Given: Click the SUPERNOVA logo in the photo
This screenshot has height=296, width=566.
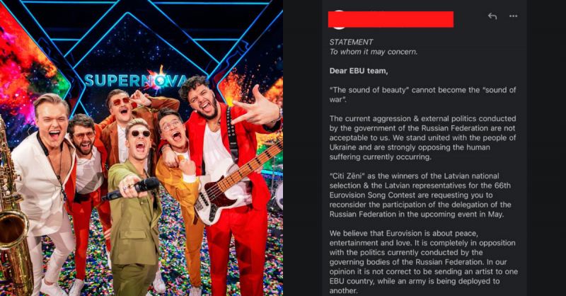Looking at the screenshot, I should pyautogui.click(x=135, y=80).
